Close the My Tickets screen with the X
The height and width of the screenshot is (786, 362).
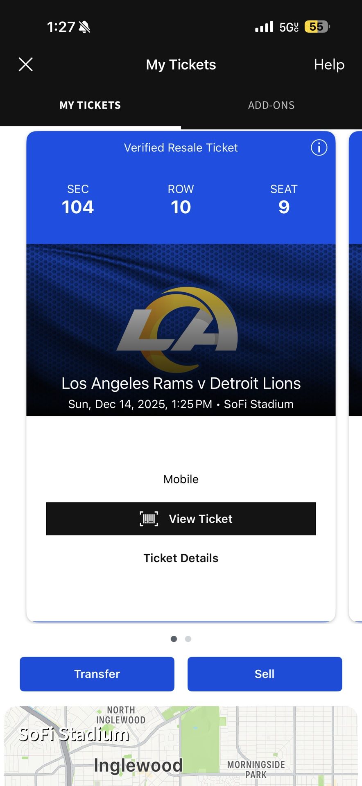(25, 64)
